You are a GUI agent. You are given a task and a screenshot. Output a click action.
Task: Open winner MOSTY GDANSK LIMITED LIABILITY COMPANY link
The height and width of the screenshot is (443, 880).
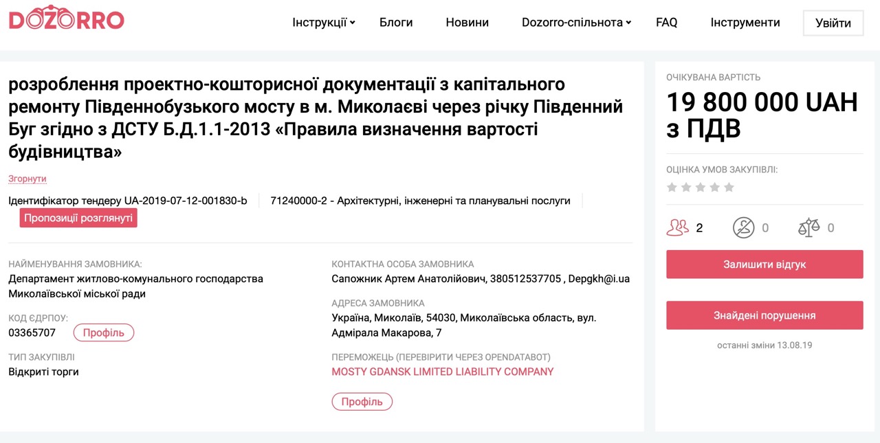click(442, 372)
